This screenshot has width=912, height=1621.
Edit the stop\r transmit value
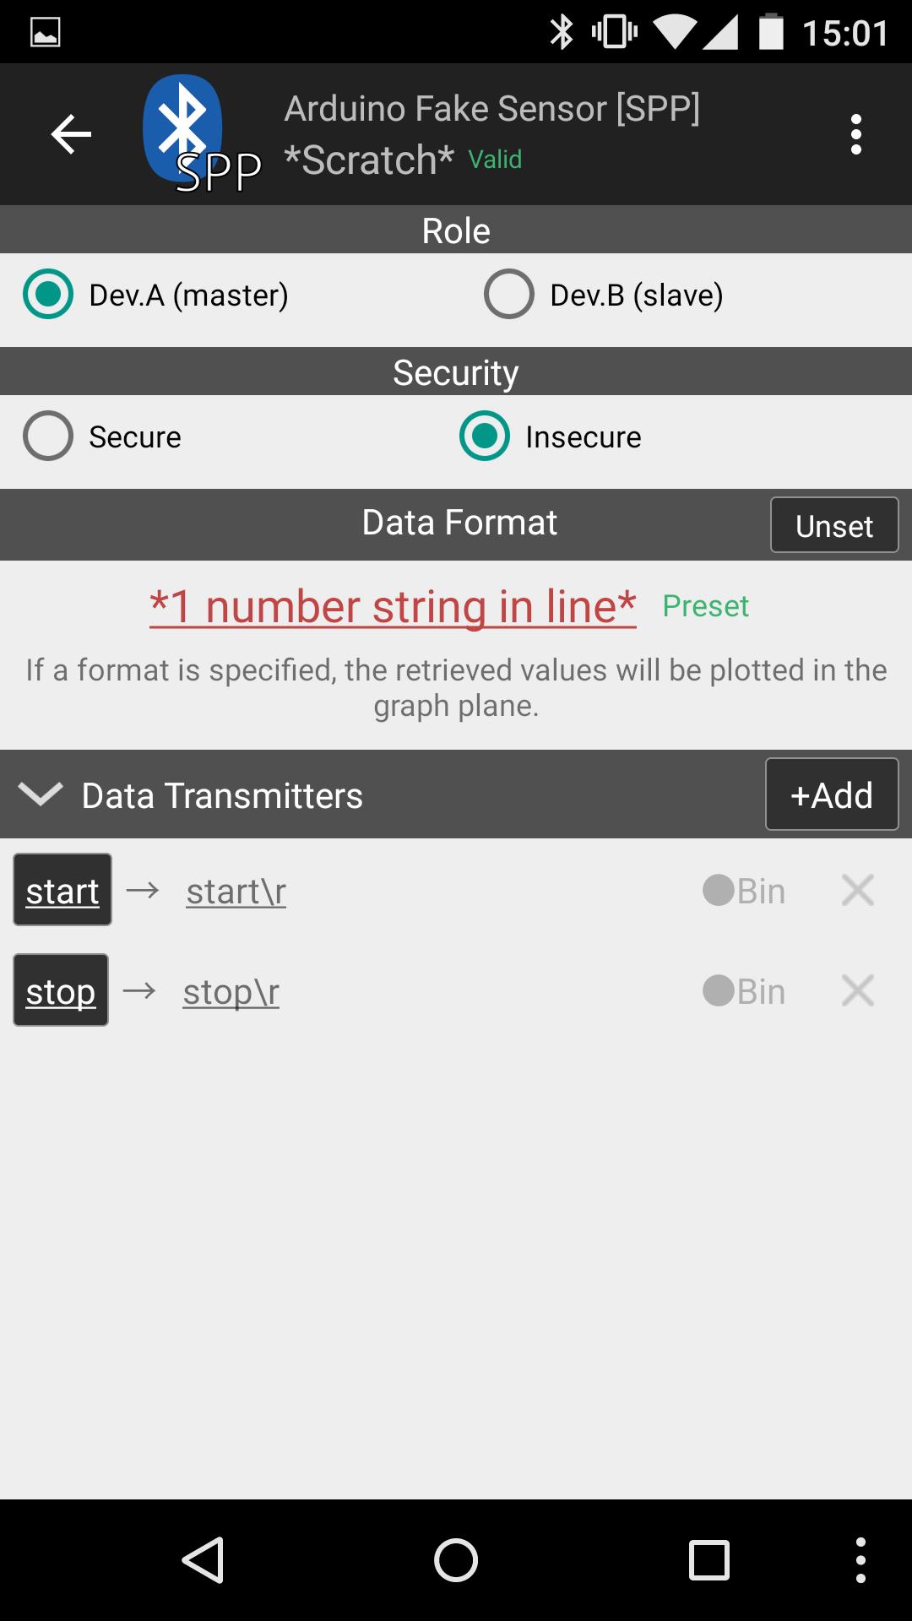[x=231, y=992]
